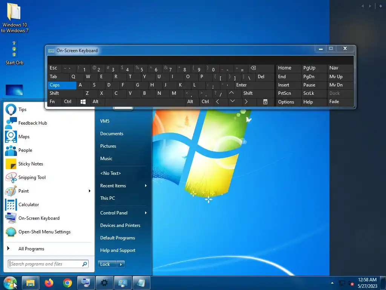Open Maps from Start menu
Screen dimensions: 386x290
(49, 137)
